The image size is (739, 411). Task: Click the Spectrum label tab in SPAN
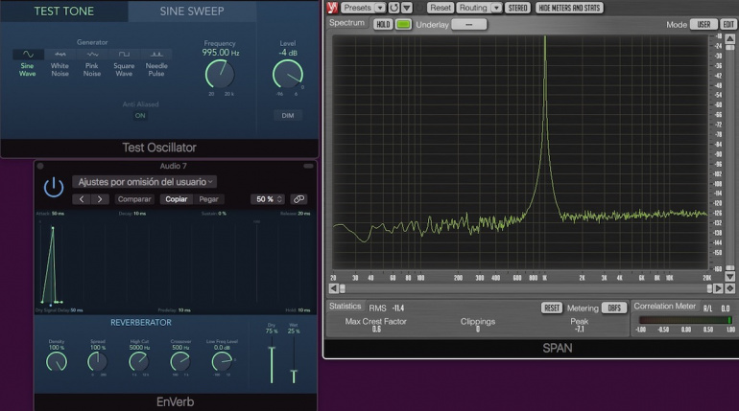pyautogui.click(x=346, y=23)
